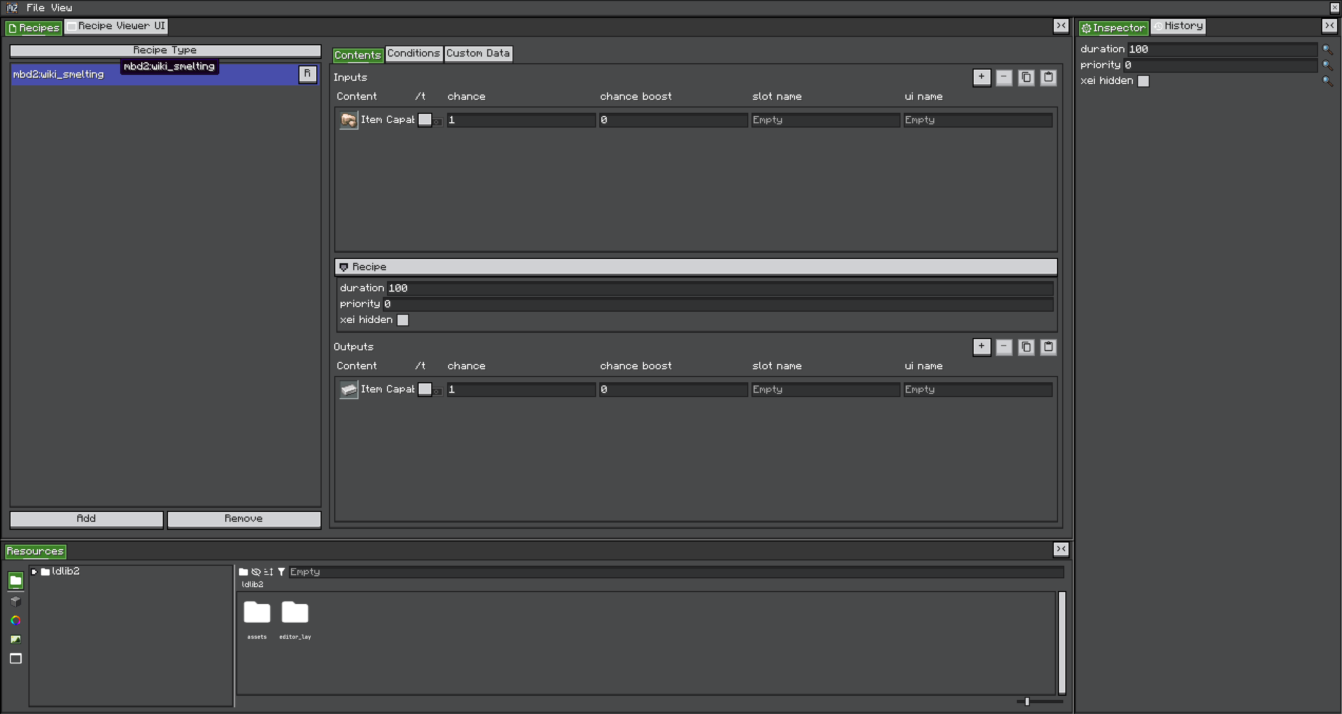Click the resources panel vertical scrollbar

point(1062,643)
